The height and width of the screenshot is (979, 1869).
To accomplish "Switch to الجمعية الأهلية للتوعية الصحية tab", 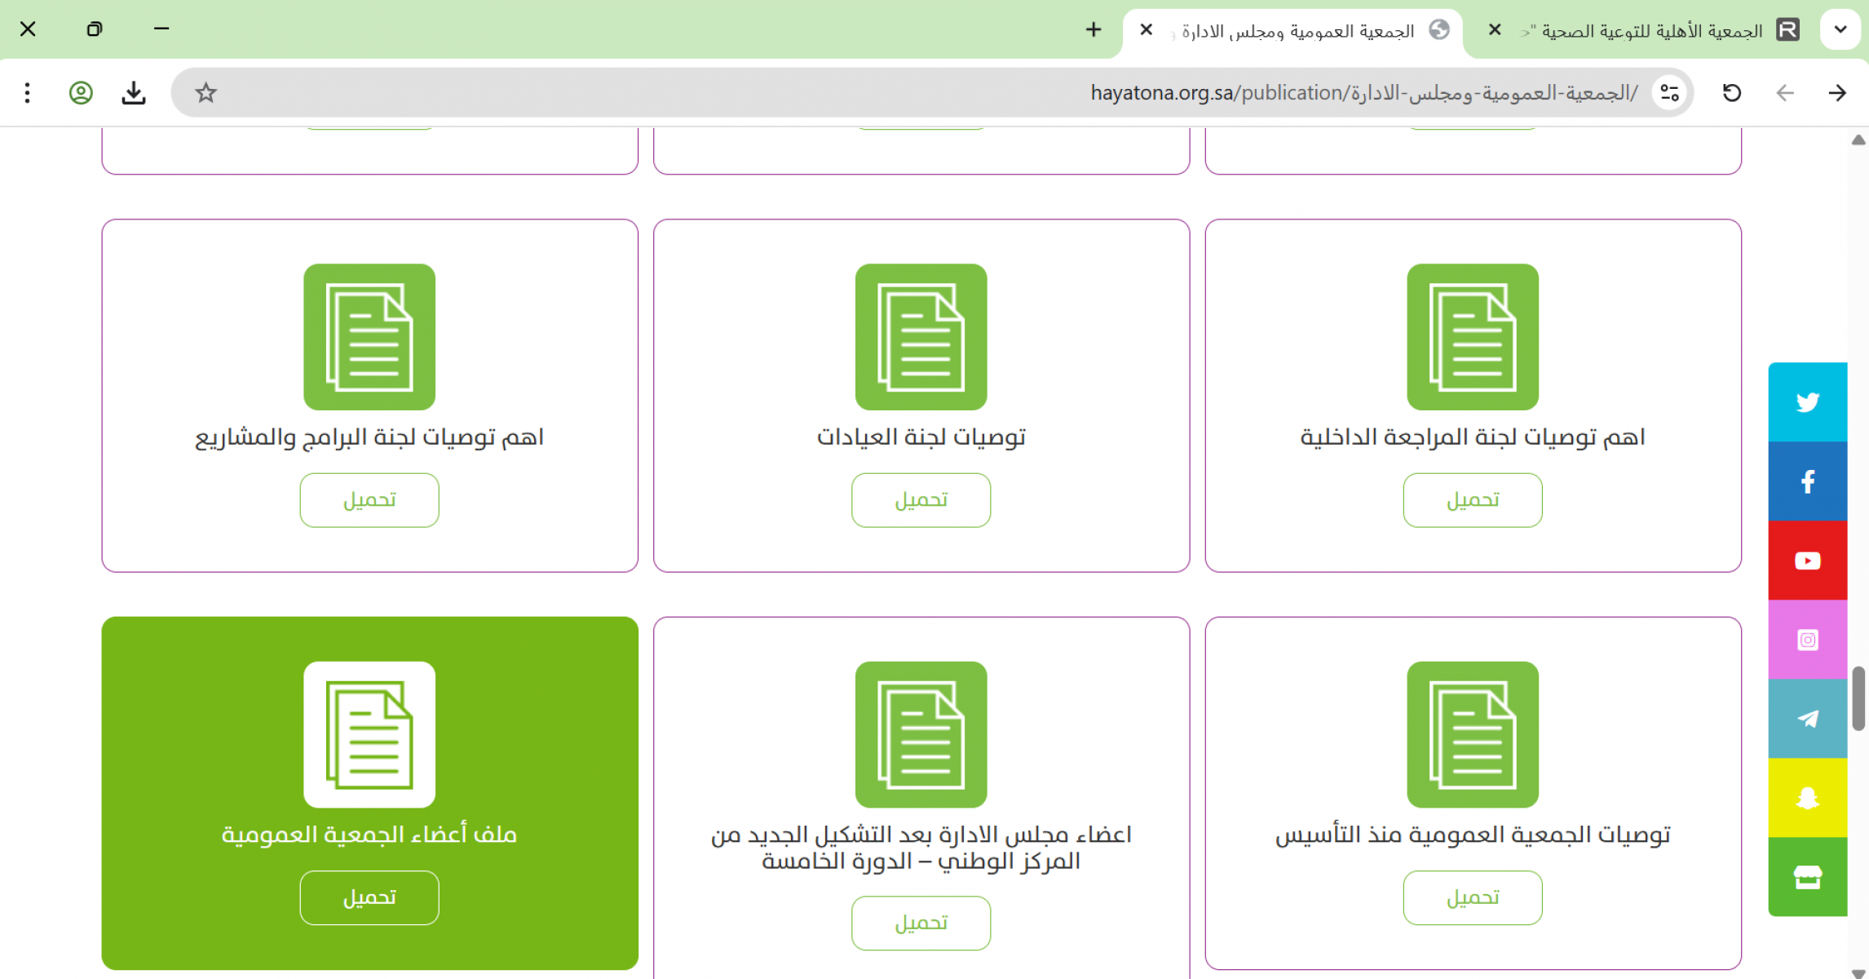I will coord(1647,31).
